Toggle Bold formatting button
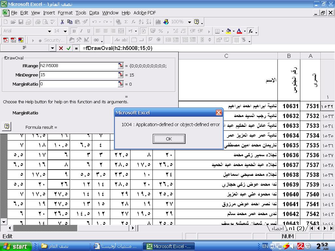Viewport: 335px width, 251px height. pyautogui.click(x=74, y=31)
